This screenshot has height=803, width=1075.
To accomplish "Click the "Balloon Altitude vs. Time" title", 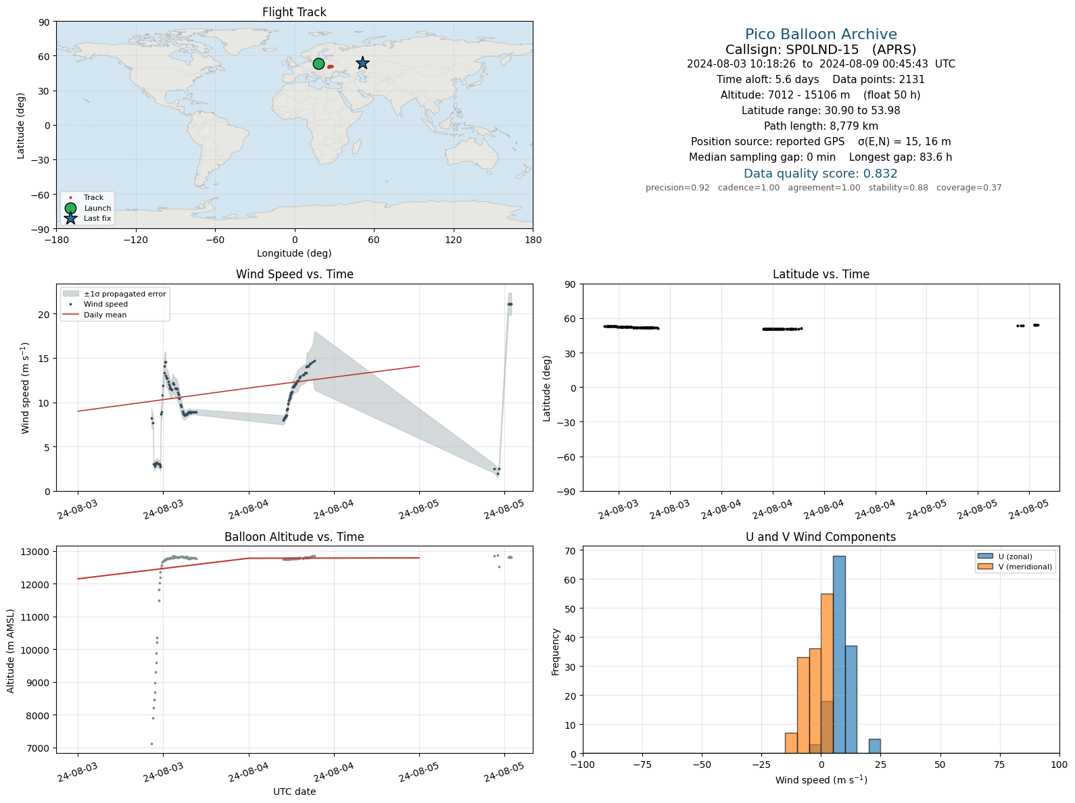I will point(294,537).
